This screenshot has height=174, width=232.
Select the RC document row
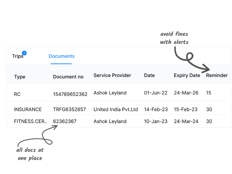coord(119,93)
